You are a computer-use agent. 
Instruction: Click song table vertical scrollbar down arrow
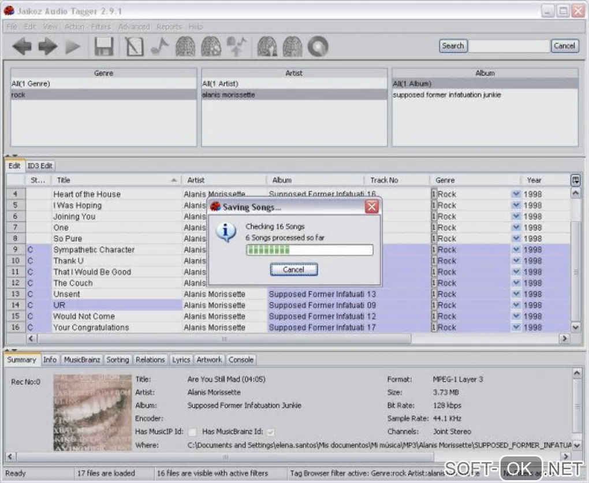pos(575,328)
